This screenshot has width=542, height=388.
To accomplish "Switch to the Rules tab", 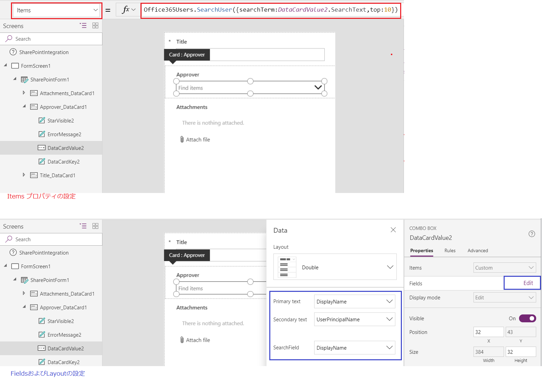I will (450, 251).
